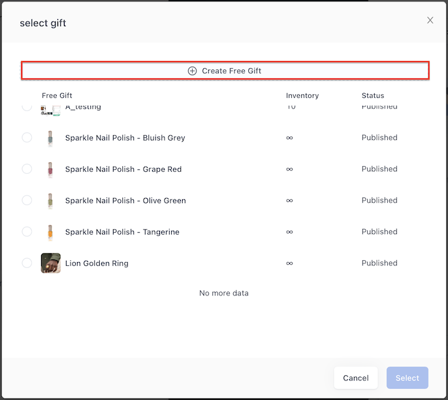Click the Free Gift column header
Screen dimensions: 448x400
pos(57,95)
